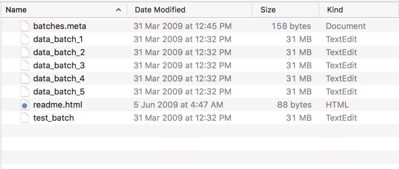Viewport: 399px width, 169px height.
Task: Click the batches.meta file icon
Action: click(x=25, y=26)
